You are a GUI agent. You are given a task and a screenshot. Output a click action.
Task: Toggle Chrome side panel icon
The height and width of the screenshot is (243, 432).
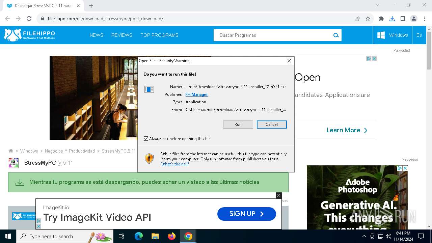(403, 19)
